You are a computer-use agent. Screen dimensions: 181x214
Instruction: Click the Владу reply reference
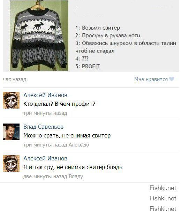(76, 176)
